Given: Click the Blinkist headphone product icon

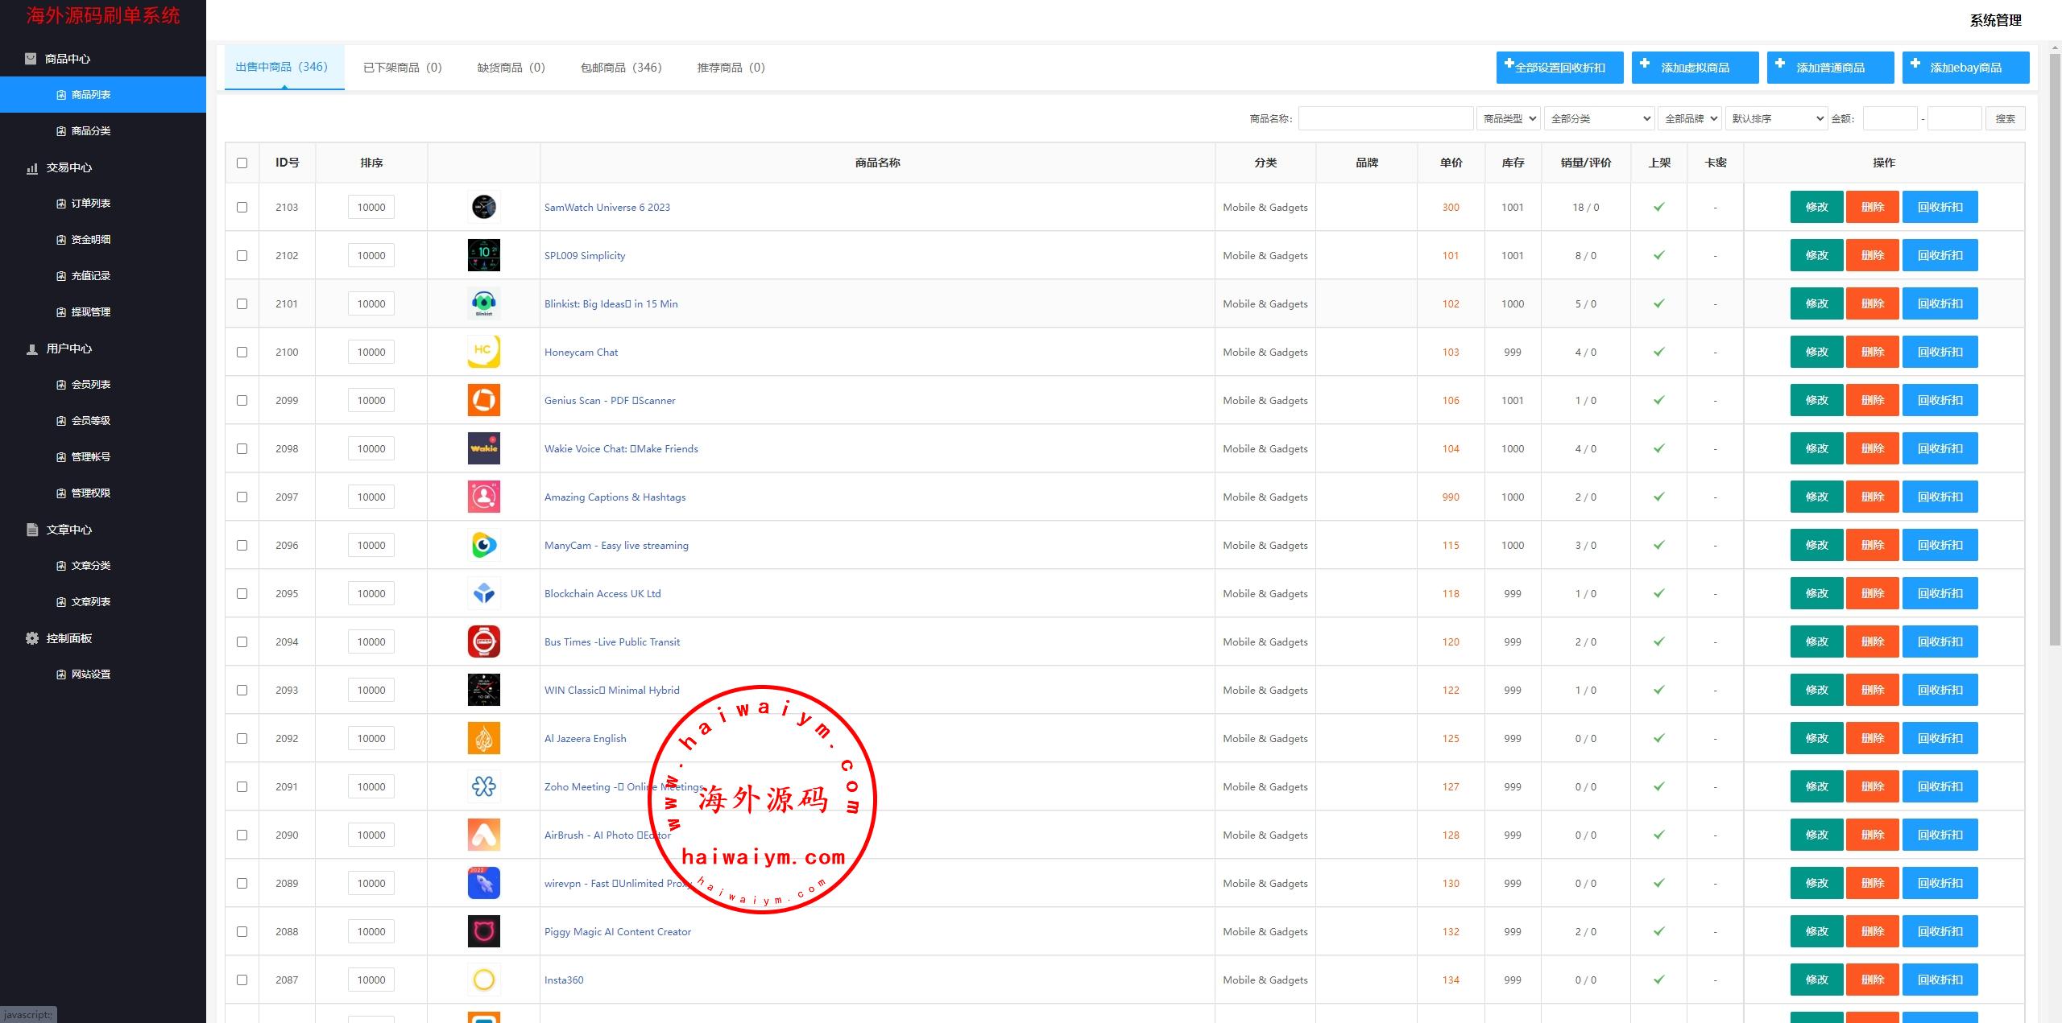Looking at the screenshot, I should [x=483, y=303].
